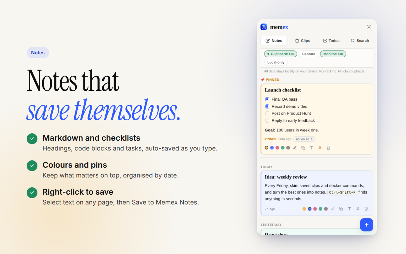Edit the weekly review note with pencil icon
Viewport: 406px width, 254px height.
332,209
